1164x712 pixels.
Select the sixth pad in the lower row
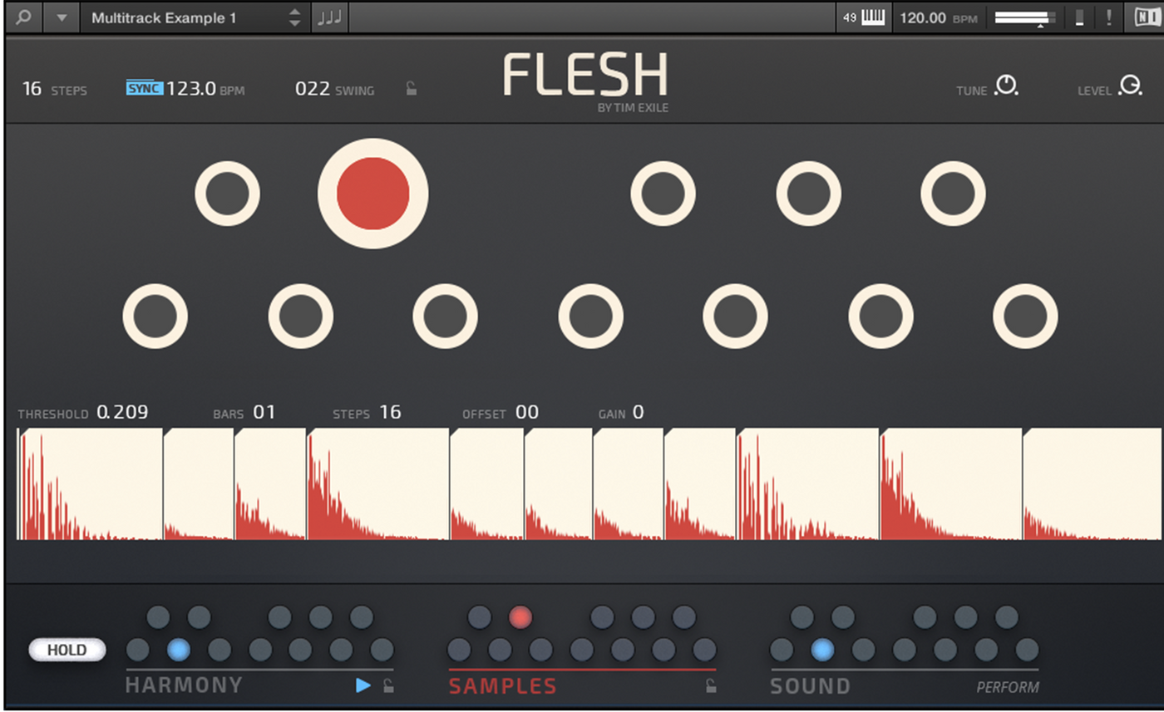880,316
